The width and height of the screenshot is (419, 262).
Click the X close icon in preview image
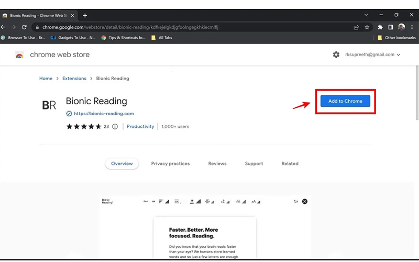tap(305, 201)
